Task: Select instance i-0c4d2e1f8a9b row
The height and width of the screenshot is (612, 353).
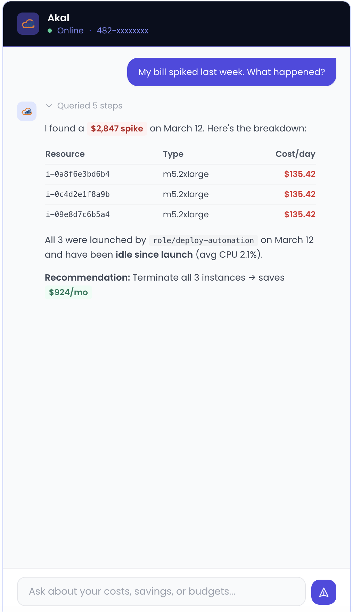Action: tap(78, 194)
